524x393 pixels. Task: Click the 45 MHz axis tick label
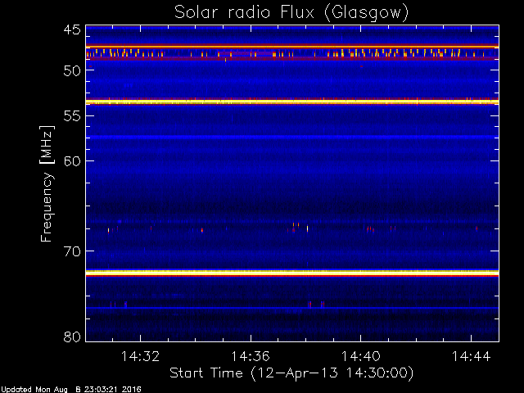tap(72, 29)
